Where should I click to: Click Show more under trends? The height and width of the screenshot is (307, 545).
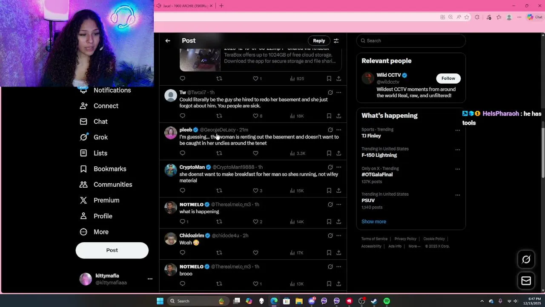(374, 222)
